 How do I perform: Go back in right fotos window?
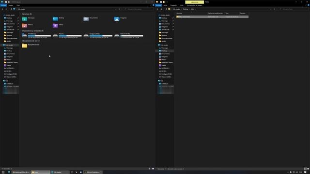pyautogui.click(x=157, y=9)
